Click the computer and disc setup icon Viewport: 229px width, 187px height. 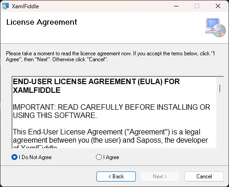click(x=215, y=27)
